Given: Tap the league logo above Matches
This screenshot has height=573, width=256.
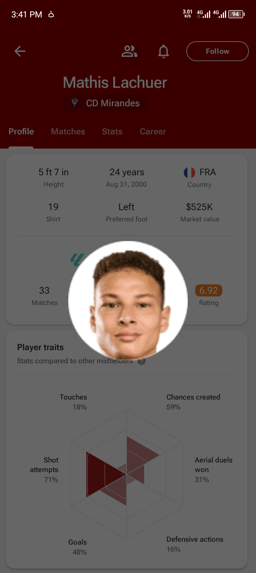Looking at the screenshot, I should click(x=77, y=260).
